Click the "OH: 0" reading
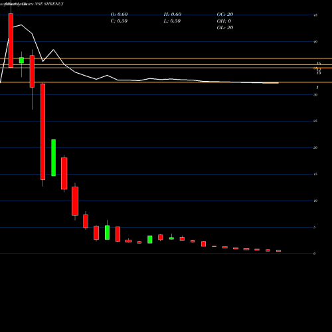The image size is (332, 332). [224, 21]
